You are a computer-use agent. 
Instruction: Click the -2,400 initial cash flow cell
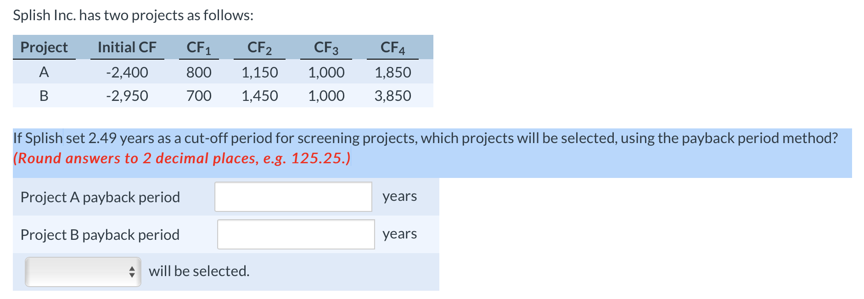[x=127, y=72]
